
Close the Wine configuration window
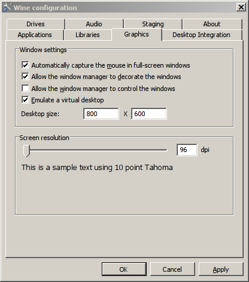click(241, 7)
